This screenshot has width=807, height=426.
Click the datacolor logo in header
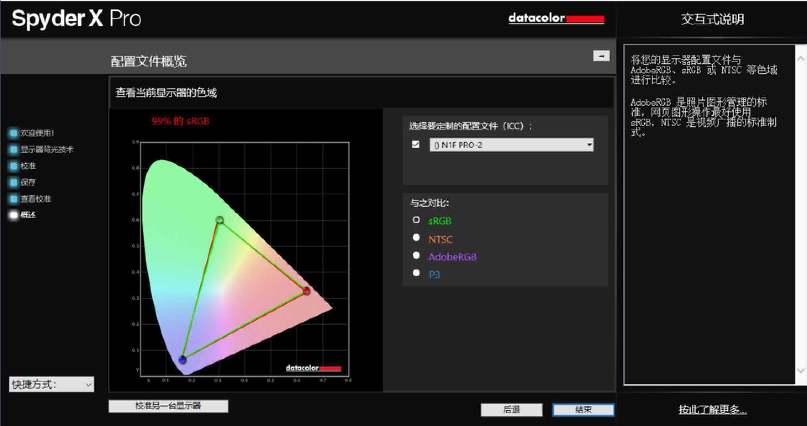(556, 18)
